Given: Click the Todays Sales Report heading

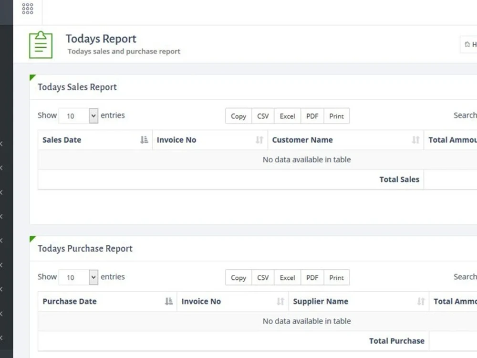Looking at the screenshot, I should (x=77, y=87).
